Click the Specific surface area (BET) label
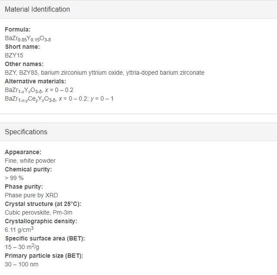 (x=45, y=239)
